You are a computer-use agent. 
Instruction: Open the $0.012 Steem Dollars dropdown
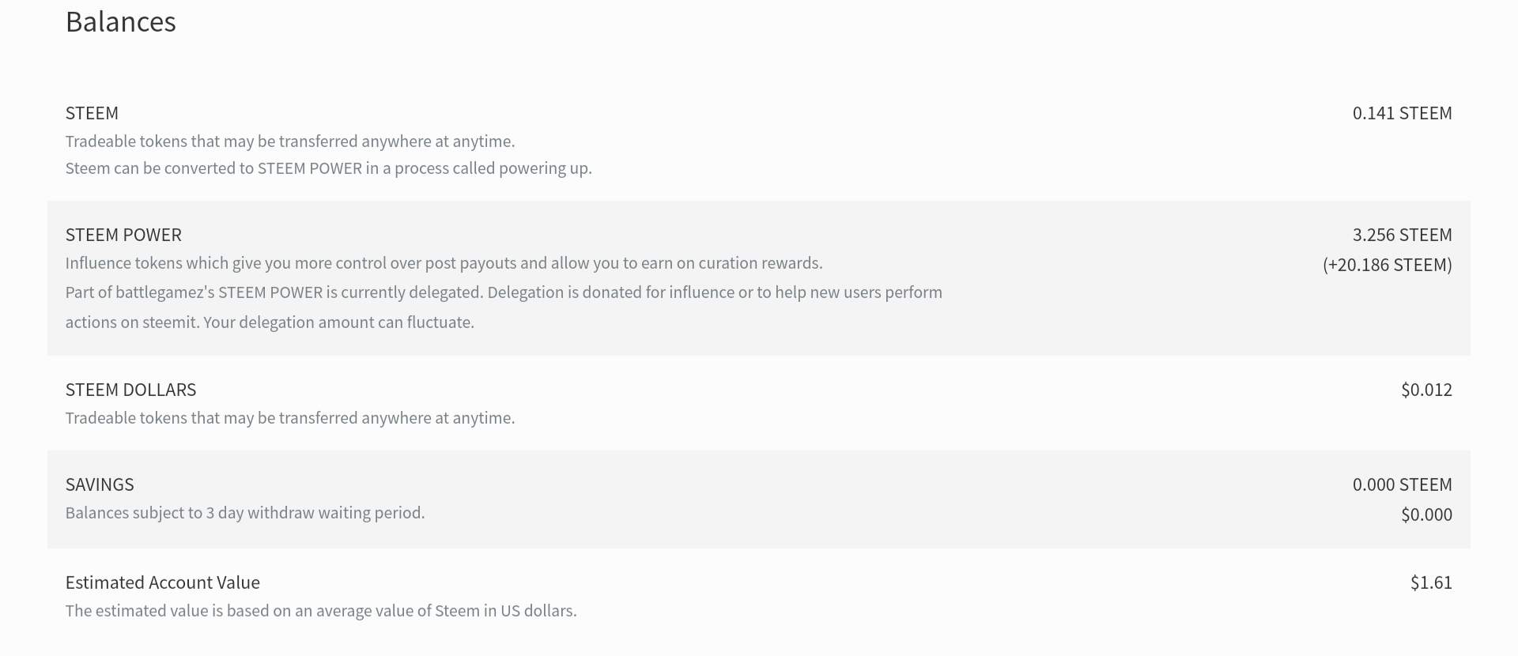point(1426,390)
